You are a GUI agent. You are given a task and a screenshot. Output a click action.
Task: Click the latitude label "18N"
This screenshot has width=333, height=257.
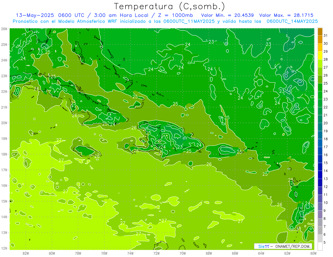coord(4,154)
